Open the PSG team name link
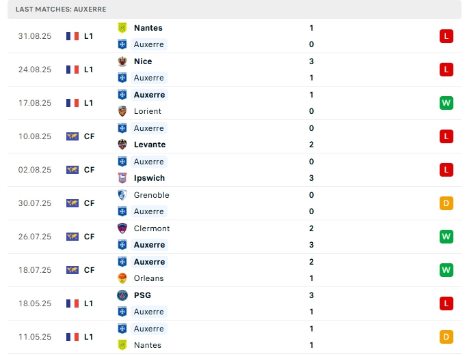The width and height of the screenshot is (467, 356). click(x=142, y=295)
